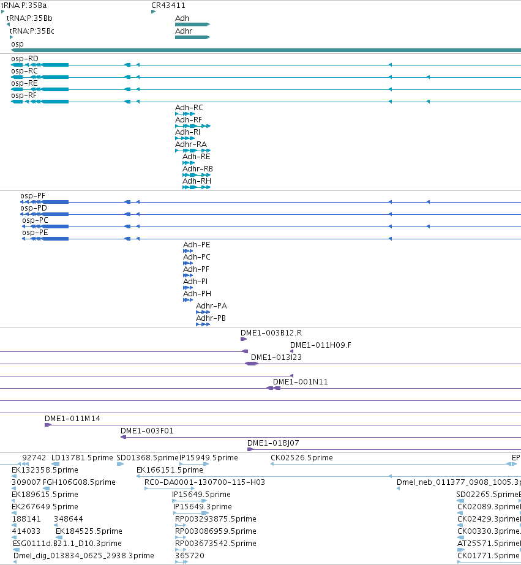Select the DME1-011H09.F clone label

coord(321,345)
